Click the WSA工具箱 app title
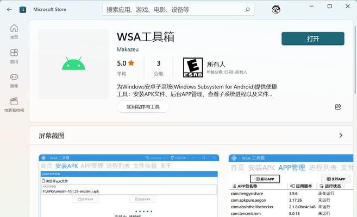Screen dimensions: 357x217 tap(146, 37)
